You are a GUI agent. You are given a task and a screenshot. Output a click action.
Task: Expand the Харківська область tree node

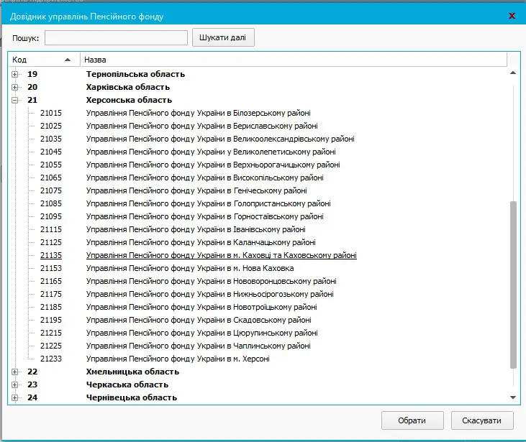[x=14, y=87]
